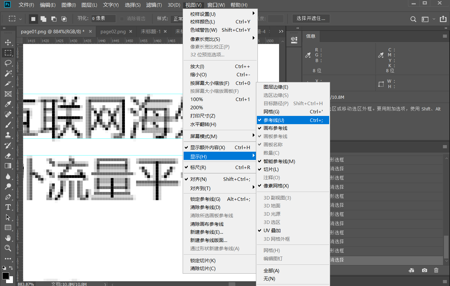450x286 pixels.
Task: Click the camera snapshot icon in history panel
Action: point(424,270)
